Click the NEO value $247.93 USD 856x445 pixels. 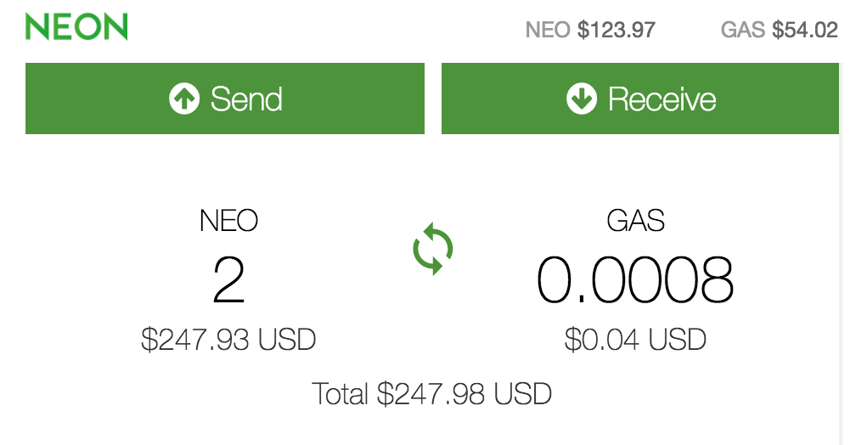coord(228,340)
